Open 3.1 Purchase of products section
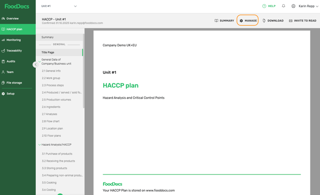 click(x=57, y=154)
